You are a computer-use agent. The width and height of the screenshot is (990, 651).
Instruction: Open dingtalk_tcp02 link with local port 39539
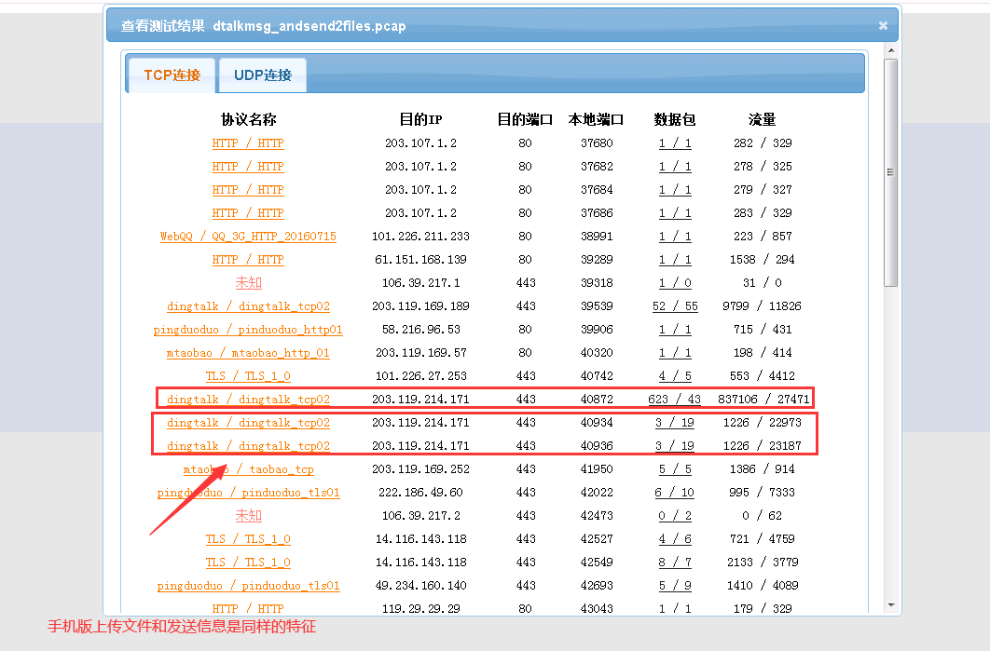point(248,306)
